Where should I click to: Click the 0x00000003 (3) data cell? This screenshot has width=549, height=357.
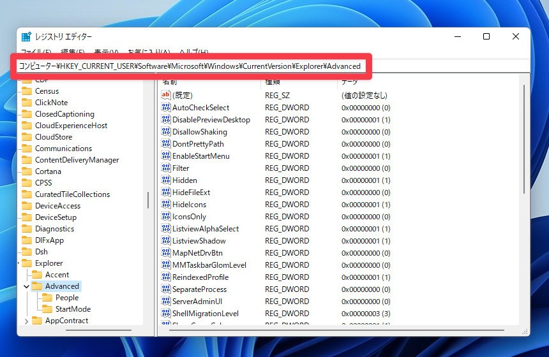coord(366,314)
